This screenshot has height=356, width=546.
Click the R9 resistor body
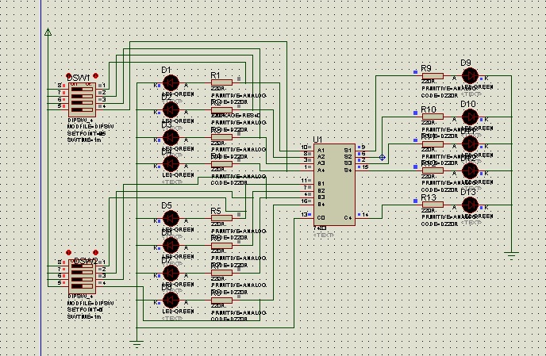coord(433,76)
